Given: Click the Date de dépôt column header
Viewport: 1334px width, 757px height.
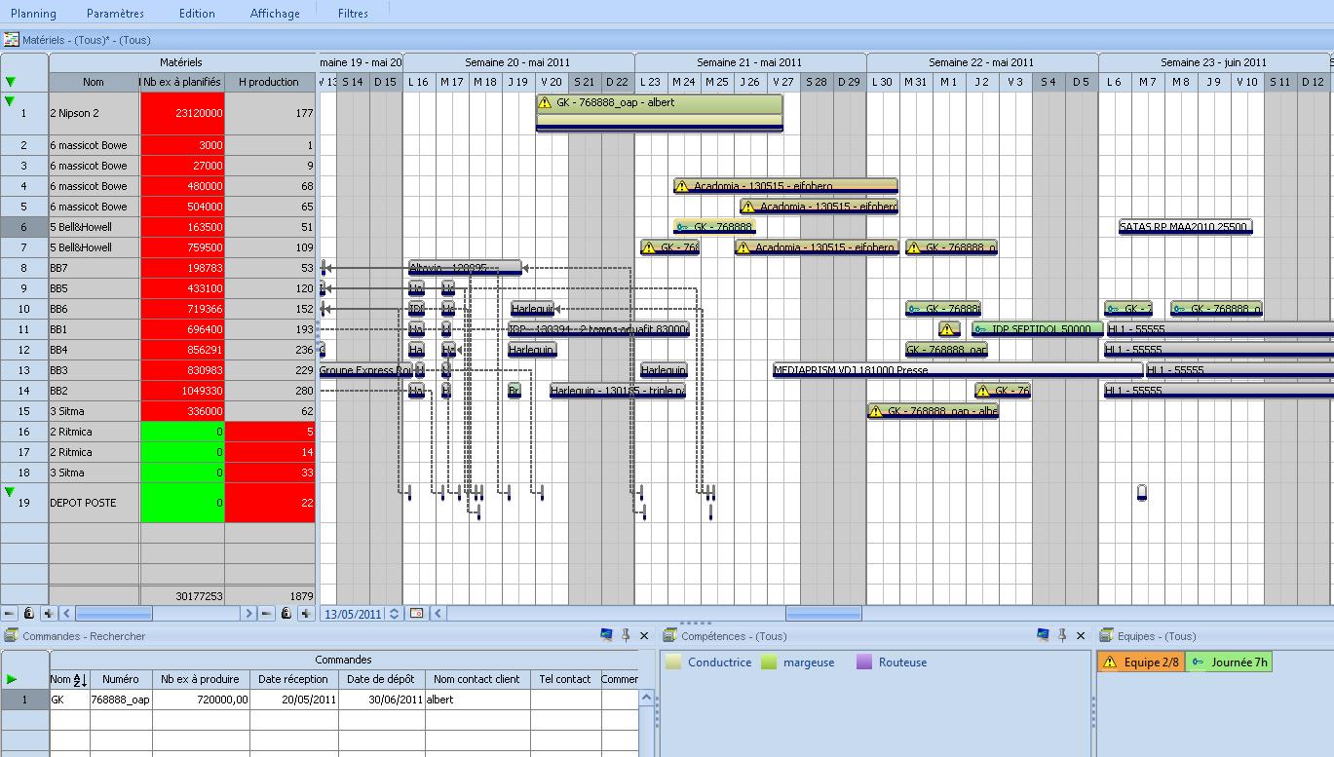Looking at the screenshot, I should (381, 679).
